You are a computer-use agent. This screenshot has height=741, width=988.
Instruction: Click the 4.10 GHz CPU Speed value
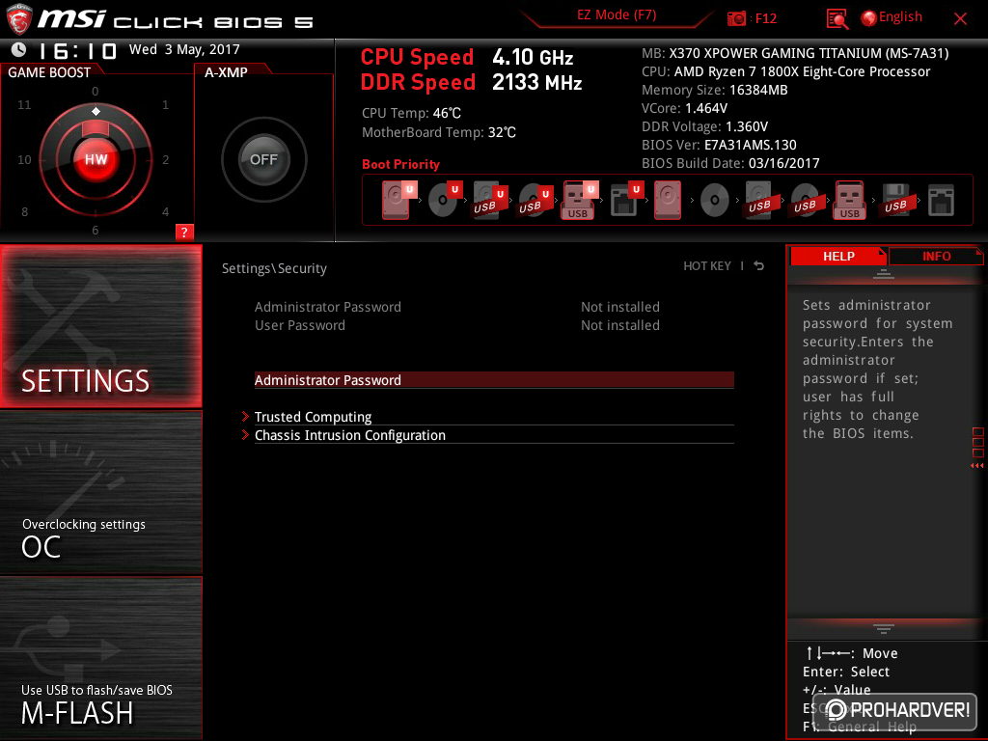(533, 57)
